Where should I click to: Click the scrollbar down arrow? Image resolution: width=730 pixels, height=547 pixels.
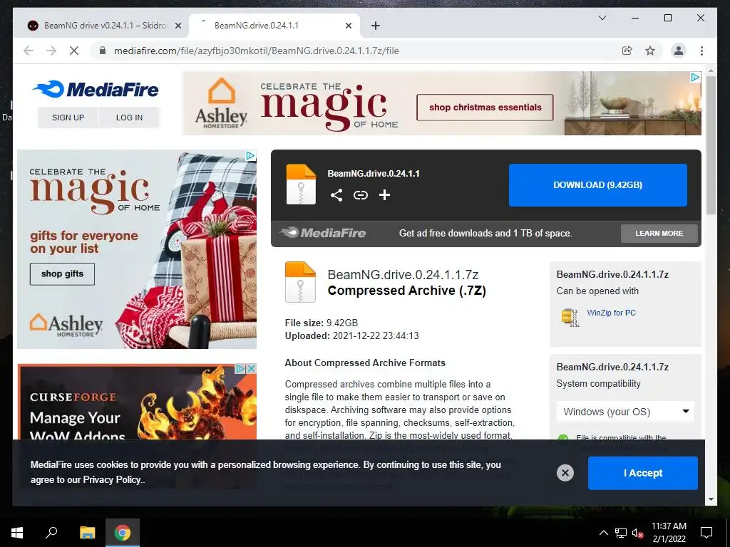711,499
